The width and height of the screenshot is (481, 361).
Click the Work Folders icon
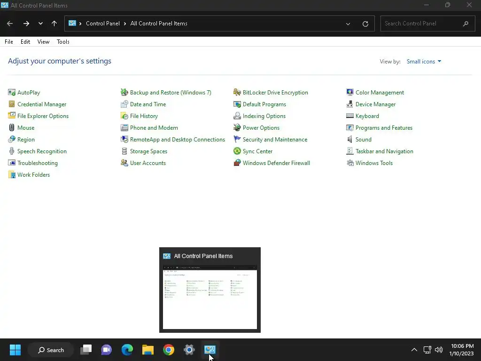click(x=12, y=175)
